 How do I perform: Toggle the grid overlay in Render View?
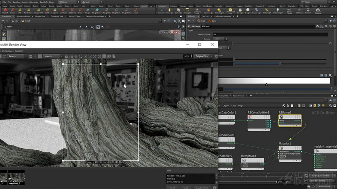point(71,56)
